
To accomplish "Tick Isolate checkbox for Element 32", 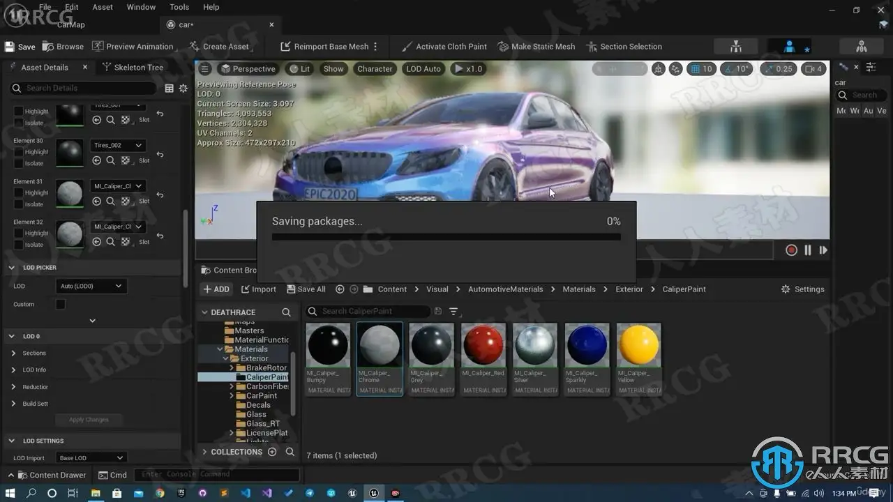I will click(19, 245).
